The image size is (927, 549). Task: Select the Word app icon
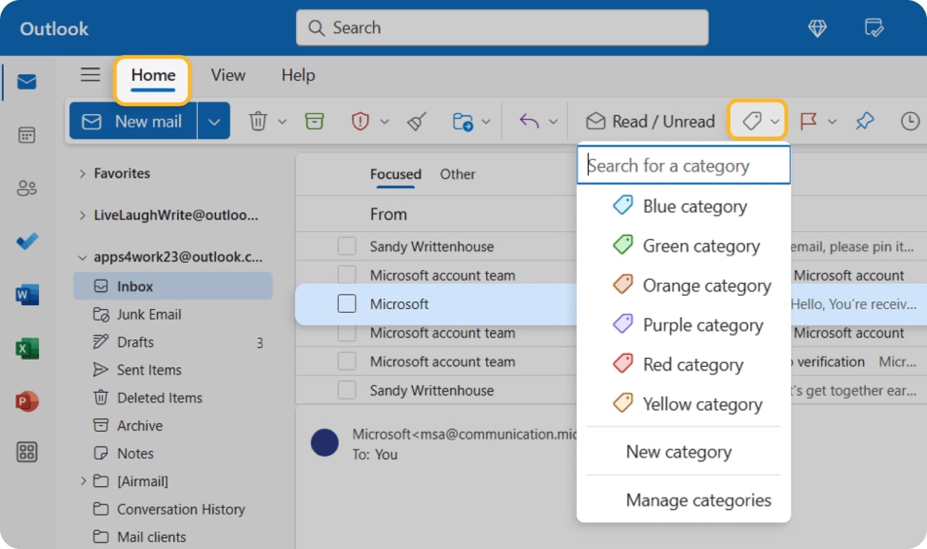(26, 294)
